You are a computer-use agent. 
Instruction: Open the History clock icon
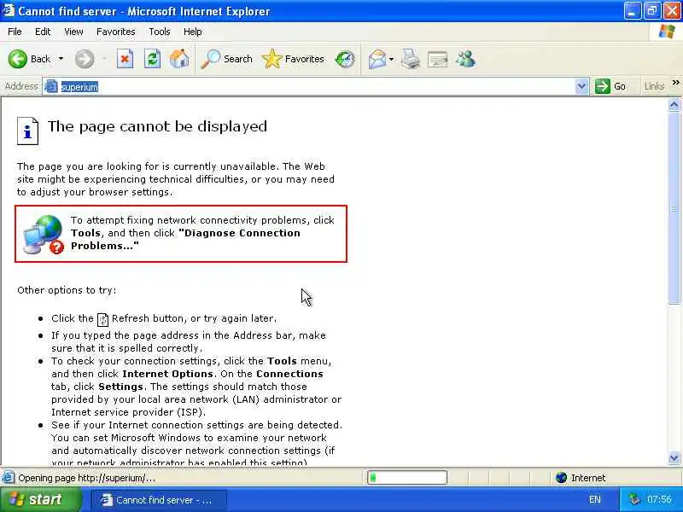point(345,59)
